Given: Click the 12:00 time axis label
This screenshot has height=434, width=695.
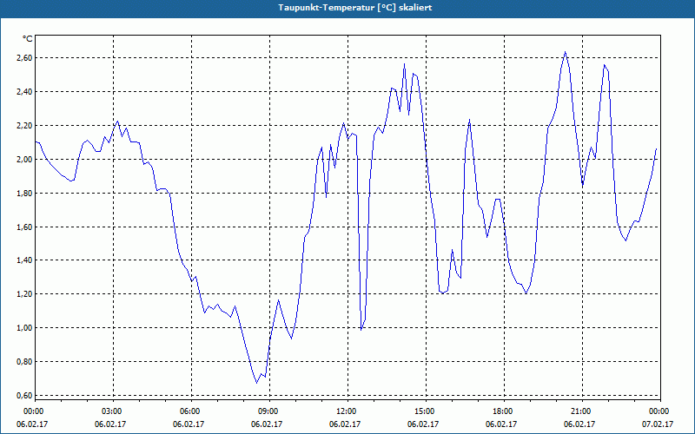Looking at the screenshot, I should click(345, 411).
